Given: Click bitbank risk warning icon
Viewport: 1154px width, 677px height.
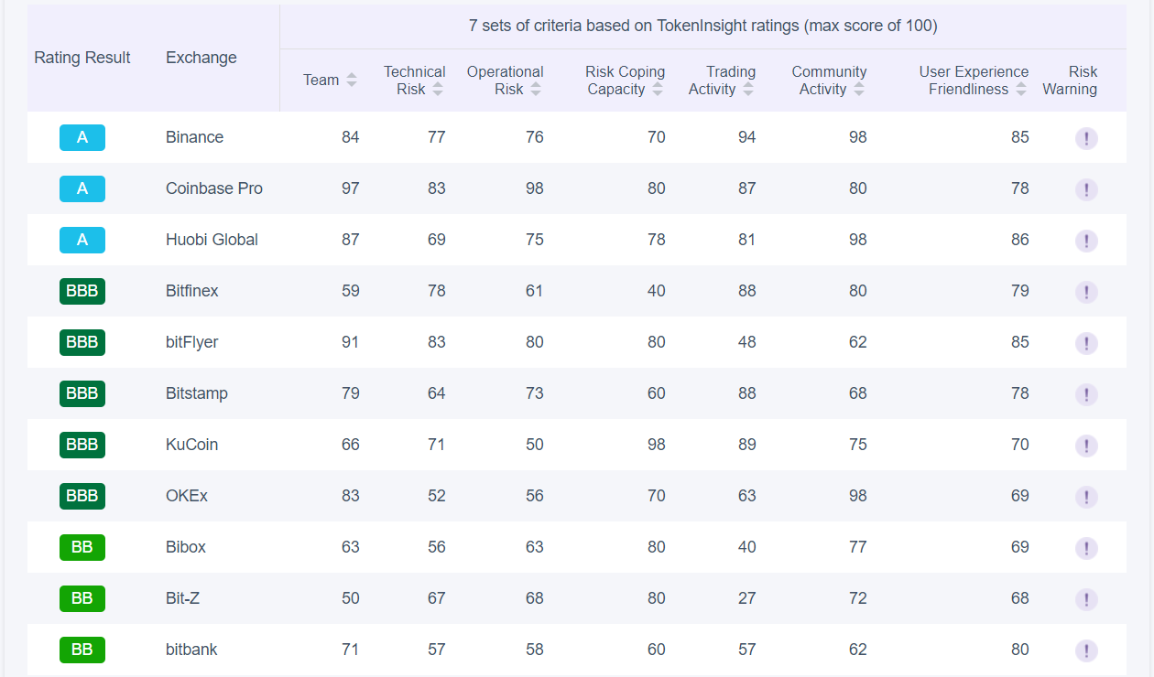Looking at the screenshot, I should (1086, 650).
